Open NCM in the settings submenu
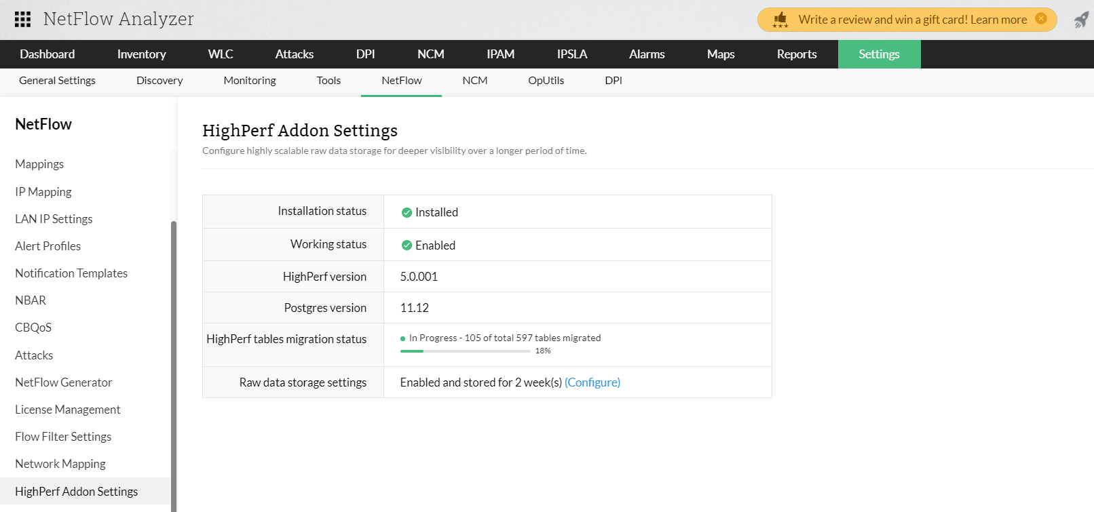The image size is (1094, 512). (475, 81)
